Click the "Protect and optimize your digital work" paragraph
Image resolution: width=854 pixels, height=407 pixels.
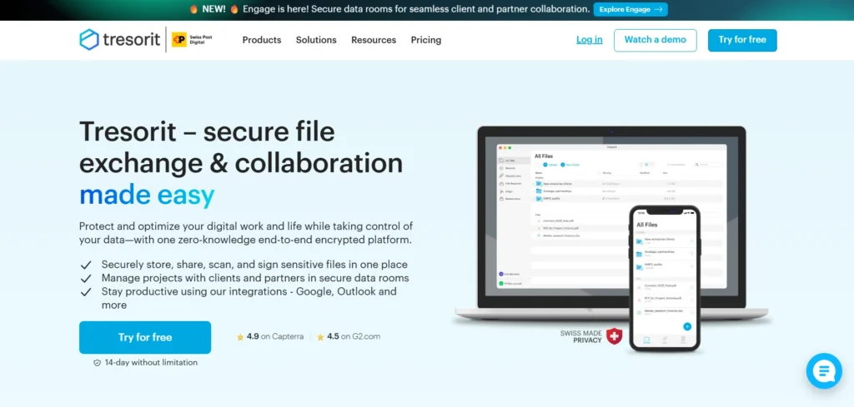(246, 232)
